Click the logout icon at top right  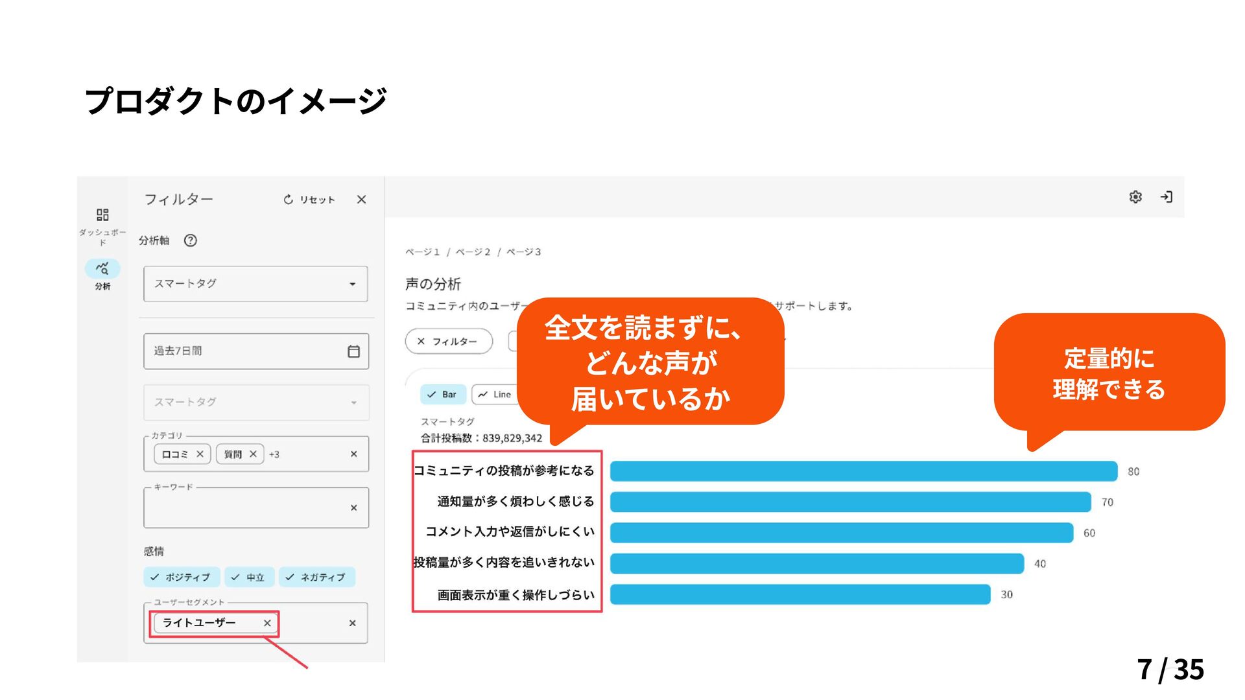click(1167, 197)
